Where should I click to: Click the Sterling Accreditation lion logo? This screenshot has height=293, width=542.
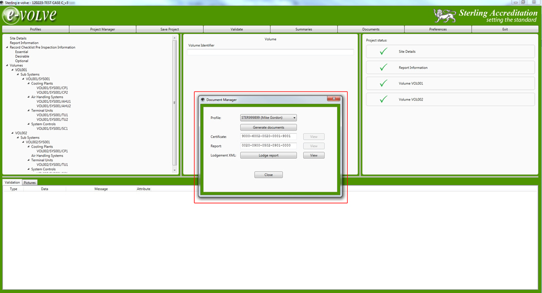445,15
